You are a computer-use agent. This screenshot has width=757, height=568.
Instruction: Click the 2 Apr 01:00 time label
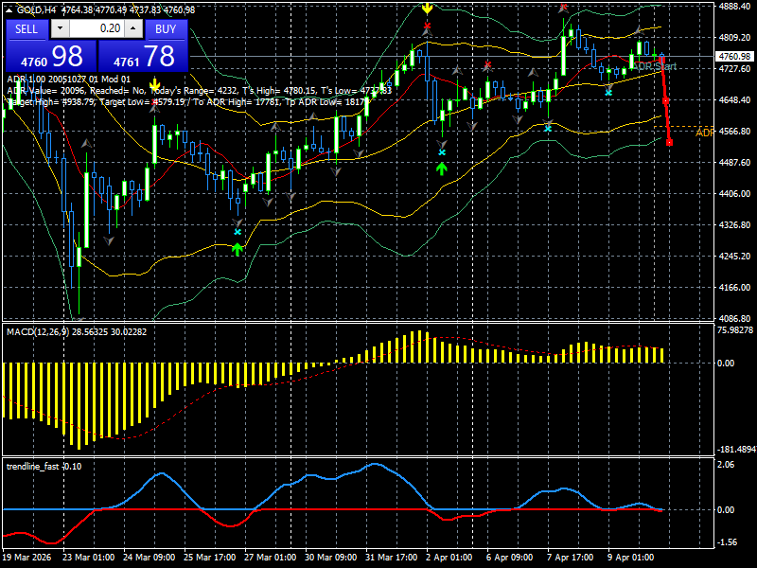click(449, 557)
